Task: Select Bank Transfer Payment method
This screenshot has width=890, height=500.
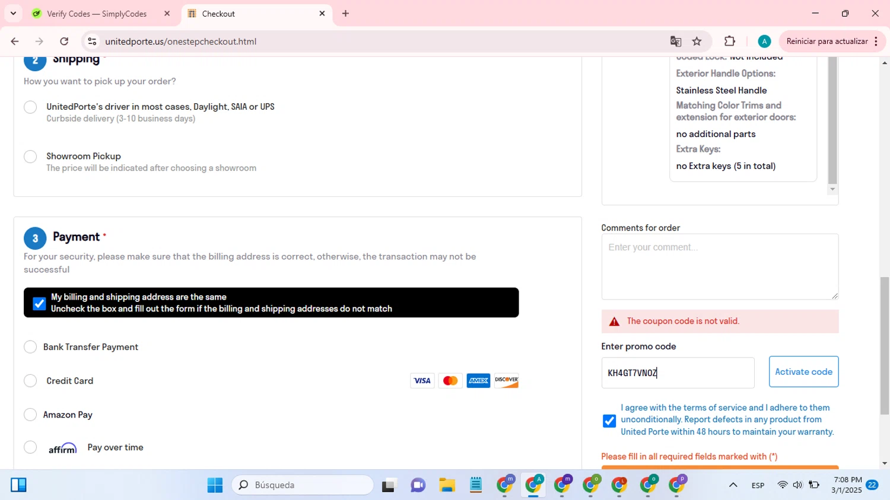Action: [30, 347]
